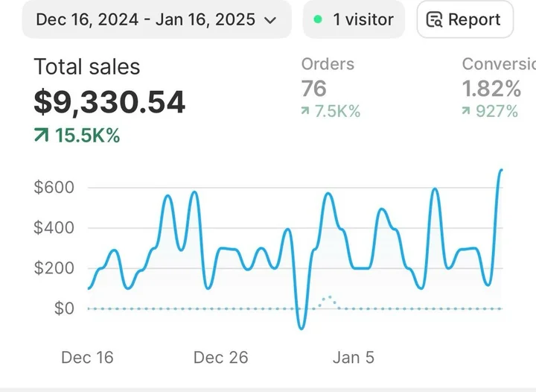Click the Report magnifier icon

(434, 20)
